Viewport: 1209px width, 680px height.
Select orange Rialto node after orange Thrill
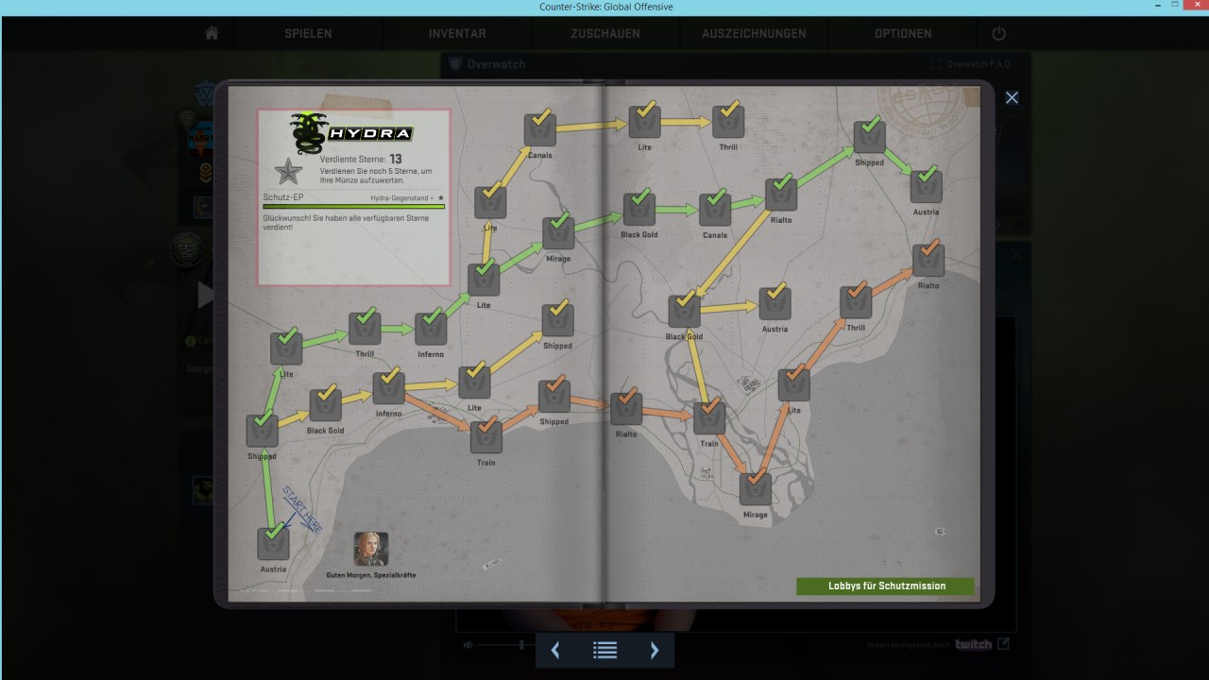click(928, 259)
